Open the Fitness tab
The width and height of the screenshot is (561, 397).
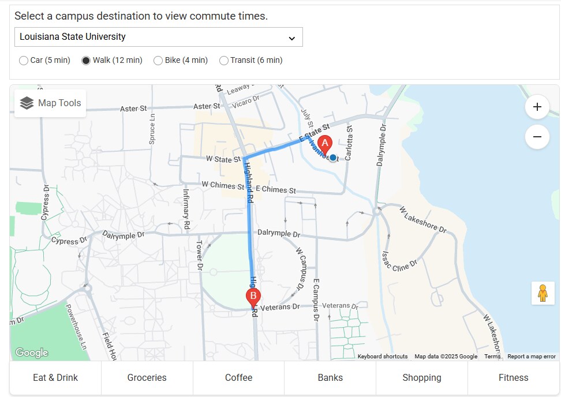514,378
